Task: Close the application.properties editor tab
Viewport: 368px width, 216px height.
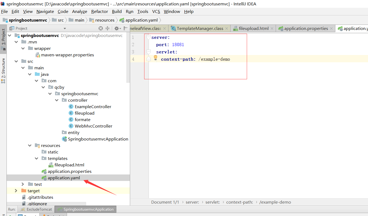Action: pos(332,29)
